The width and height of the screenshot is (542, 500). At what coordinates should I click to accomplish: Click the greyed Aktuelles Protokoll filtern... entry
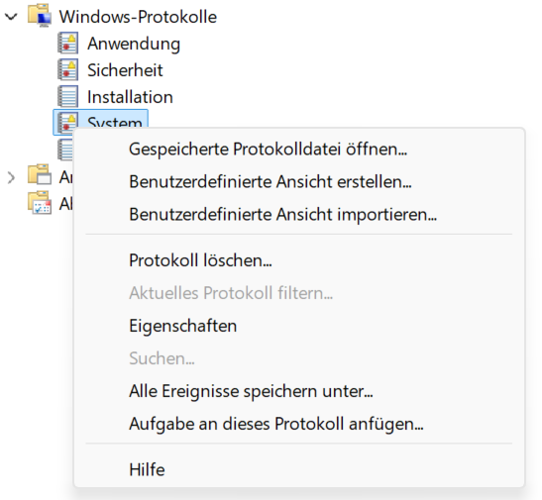coord(231,293)
